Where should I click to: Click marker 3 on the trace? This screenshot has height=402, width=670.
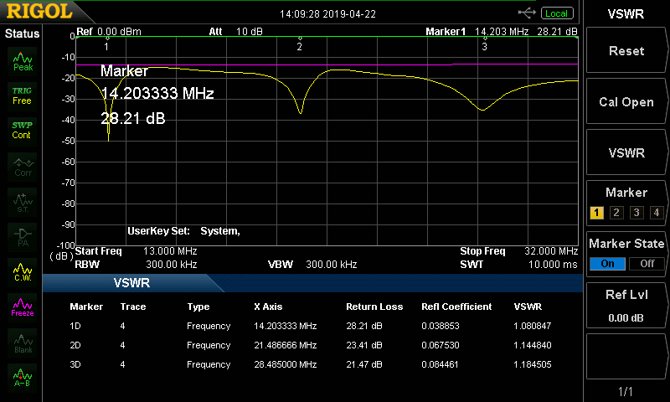pyautogui.click(x=484, y=48)
